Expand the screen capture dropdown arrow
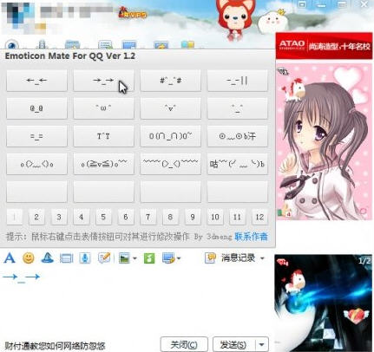 click(x=179, y=258)
